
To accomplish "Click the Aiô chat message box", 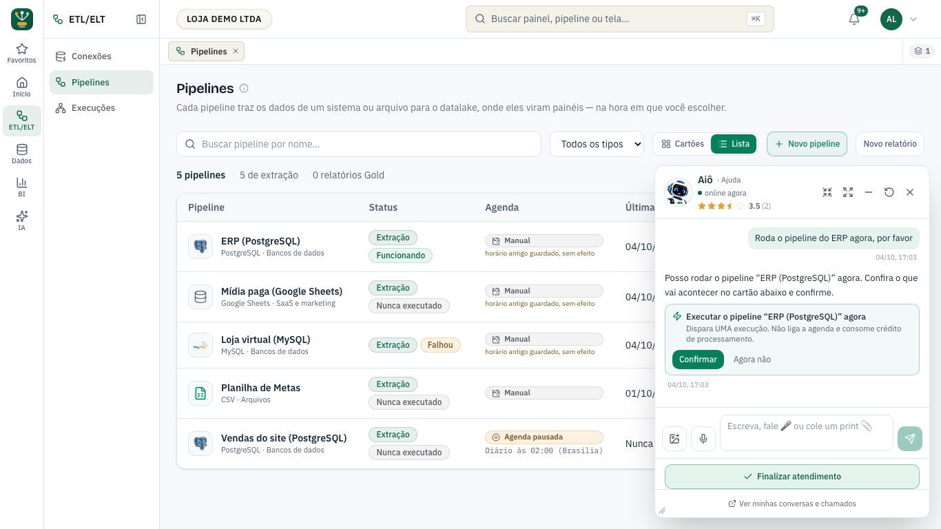I will [806, 433].
